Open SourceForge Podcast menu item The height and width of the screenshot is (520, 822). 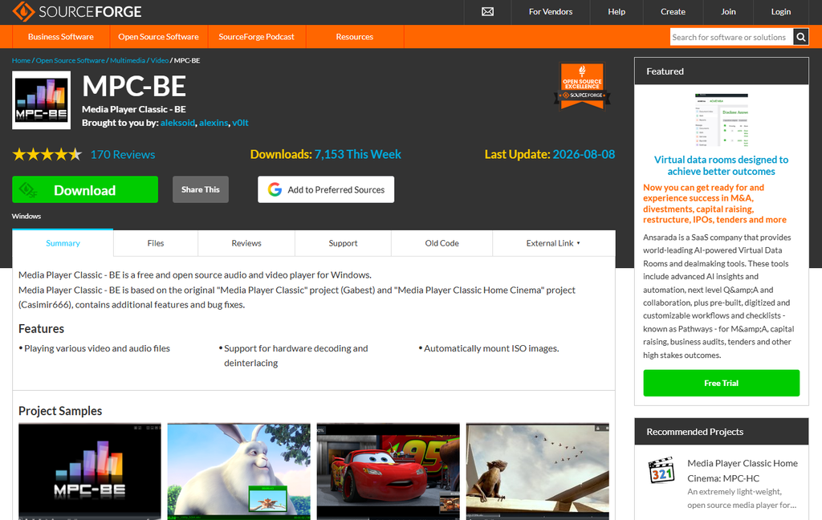pos(256,37)
